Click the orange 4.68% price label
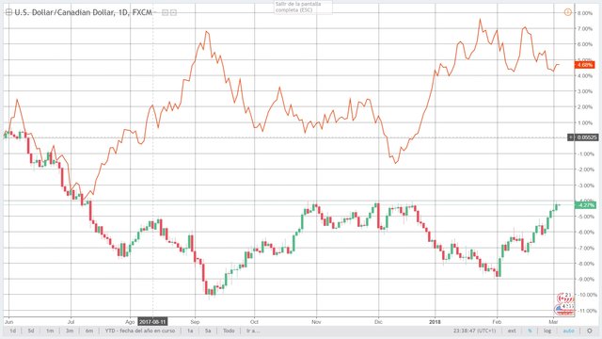The image size is (602, 339). point(585,65)
